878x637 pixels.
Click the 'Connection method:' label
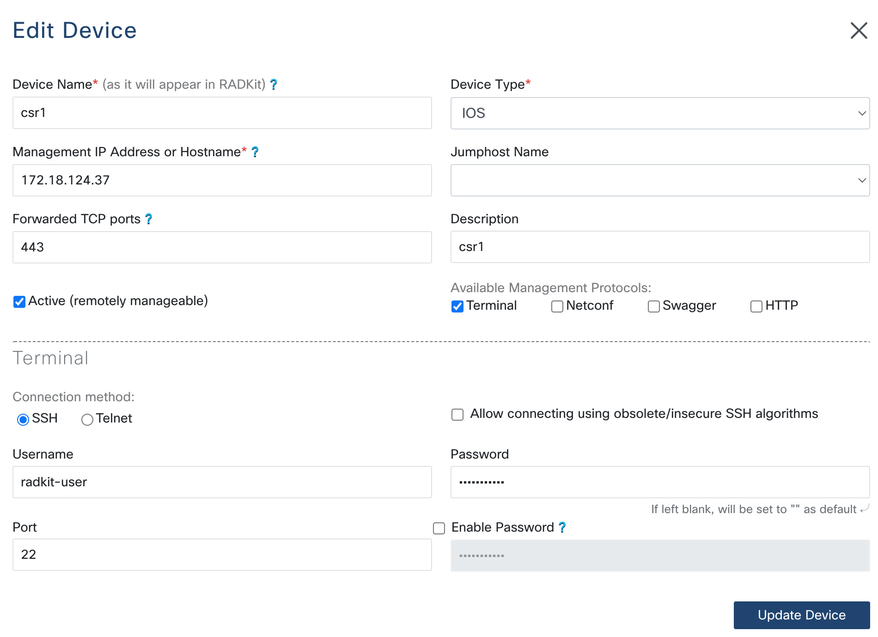coord(73,397)
